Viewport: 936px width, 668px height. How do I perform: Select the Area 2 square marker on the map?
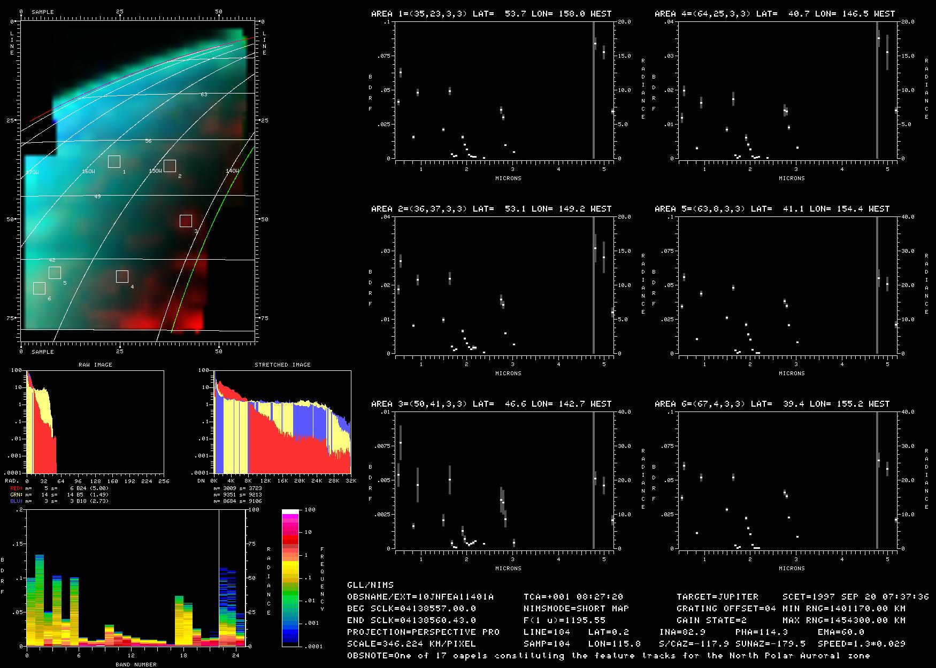(x=170, y=166)
